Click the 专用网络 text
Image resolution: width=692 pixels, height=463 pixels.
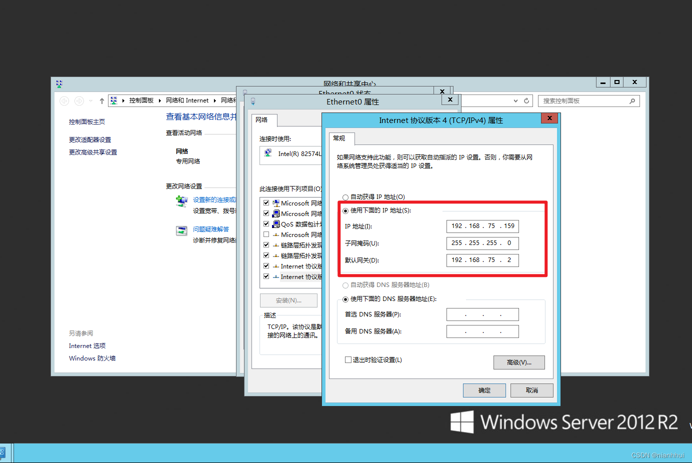click(188, 161)
